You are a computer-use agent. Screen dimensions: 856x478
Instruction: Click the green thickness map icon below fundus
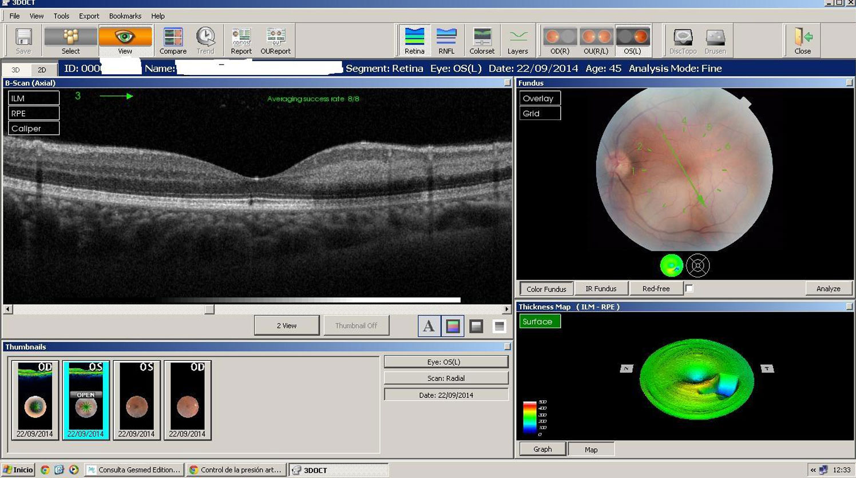[x=671, y=266]
